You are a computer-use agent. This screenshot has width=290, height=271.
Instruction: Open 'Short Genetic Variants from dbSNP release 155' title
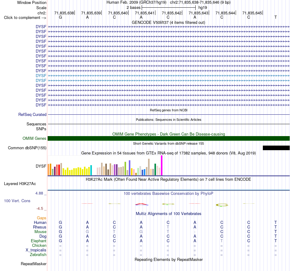(x=169, y=143)
